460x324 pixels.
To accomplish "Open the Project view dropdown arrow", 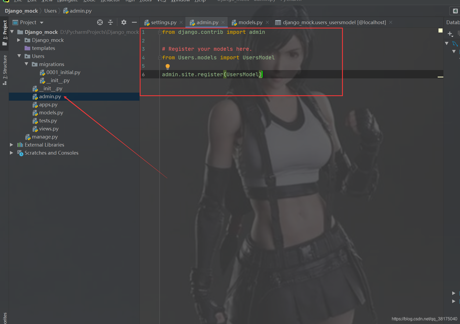I will click(x=42, y=23).
